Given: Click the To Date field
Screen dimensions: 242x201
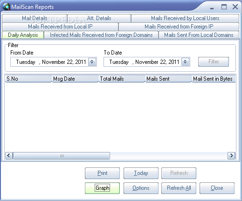Looking at the screenshot, I should click(147, 62).
